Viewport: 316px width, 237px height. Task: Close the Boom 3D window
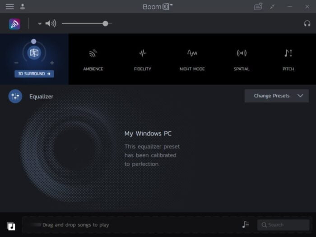pos(307,7)
